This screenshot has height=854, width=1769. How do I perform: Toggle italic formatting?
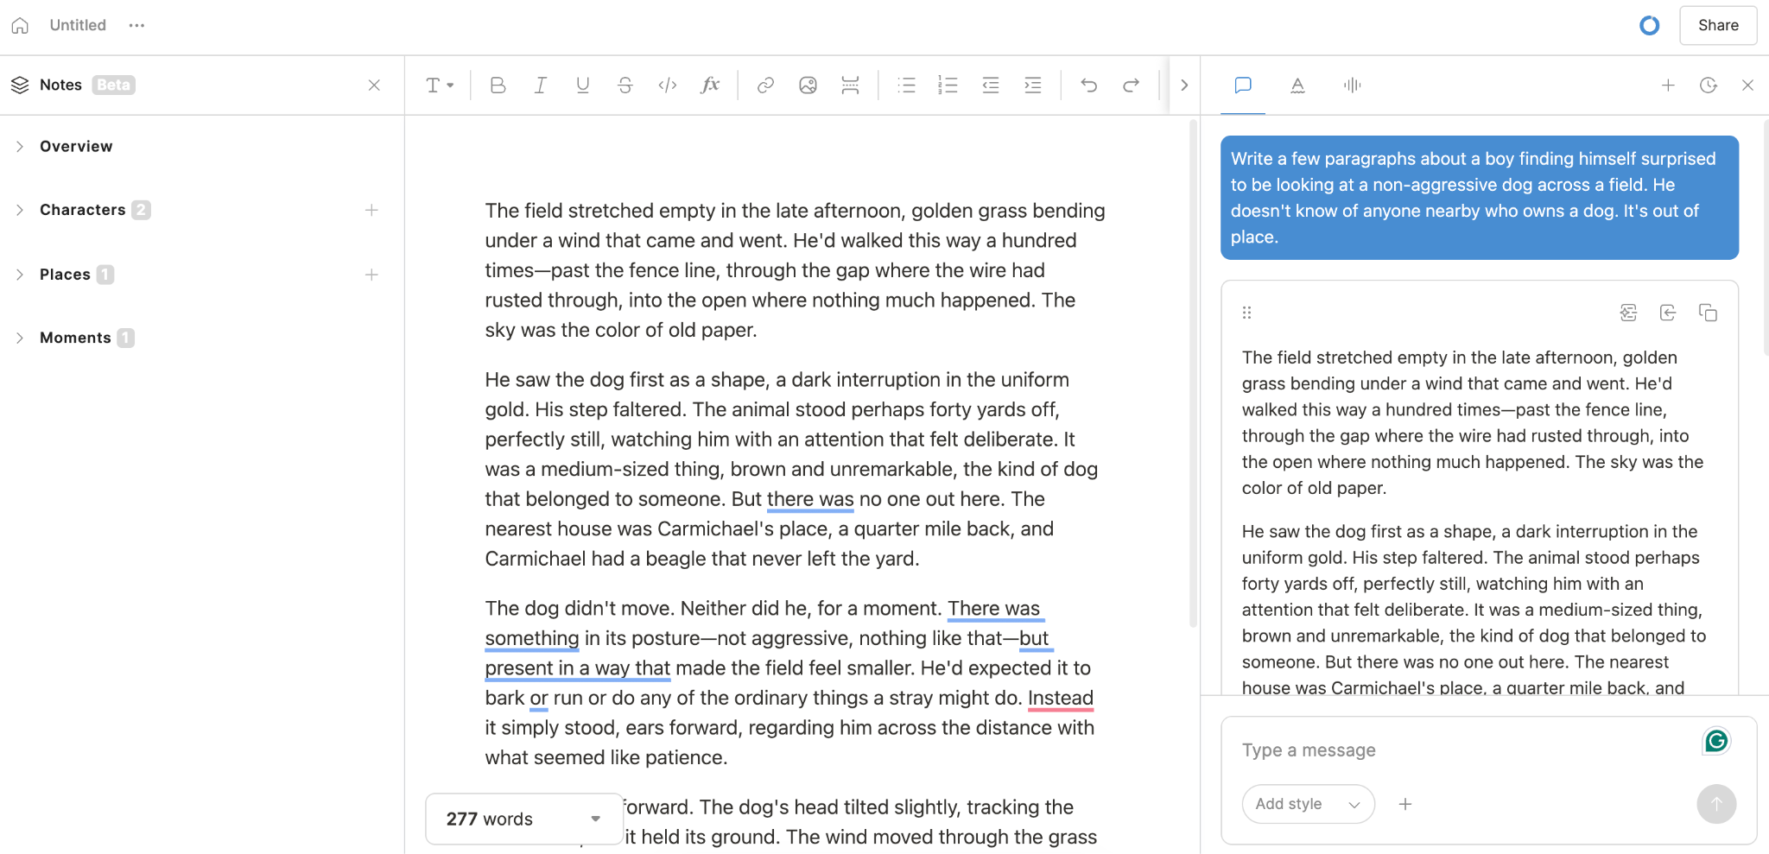[x=540, y=85]
